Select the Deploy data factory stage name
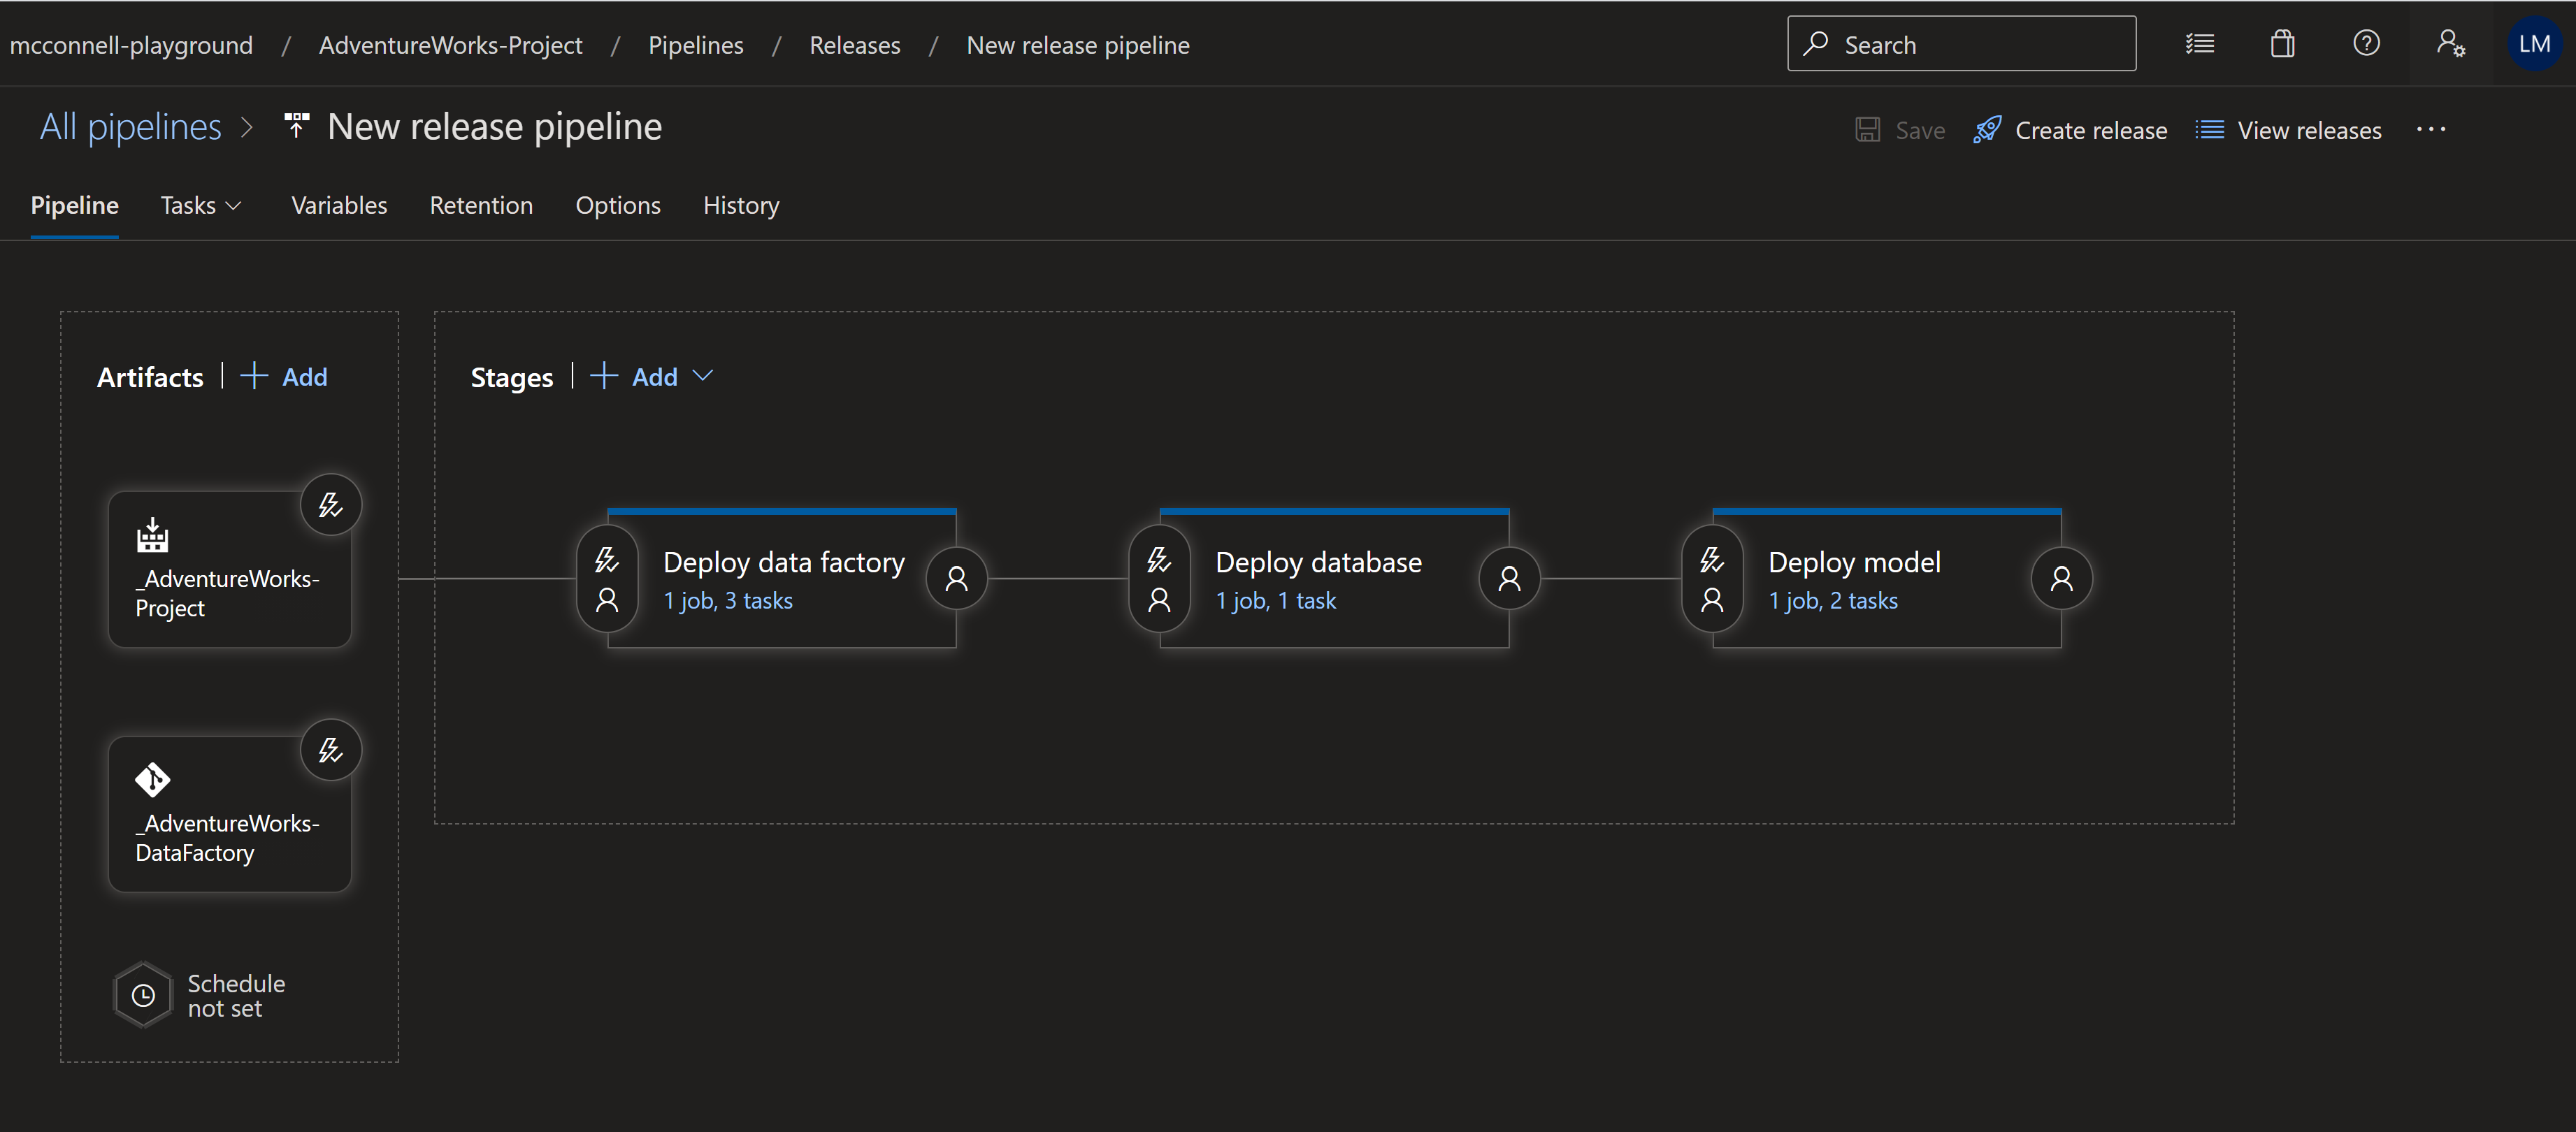The width and height of the screenshot is (2576, 1132). pyautogui.click(x=784, y=562)
